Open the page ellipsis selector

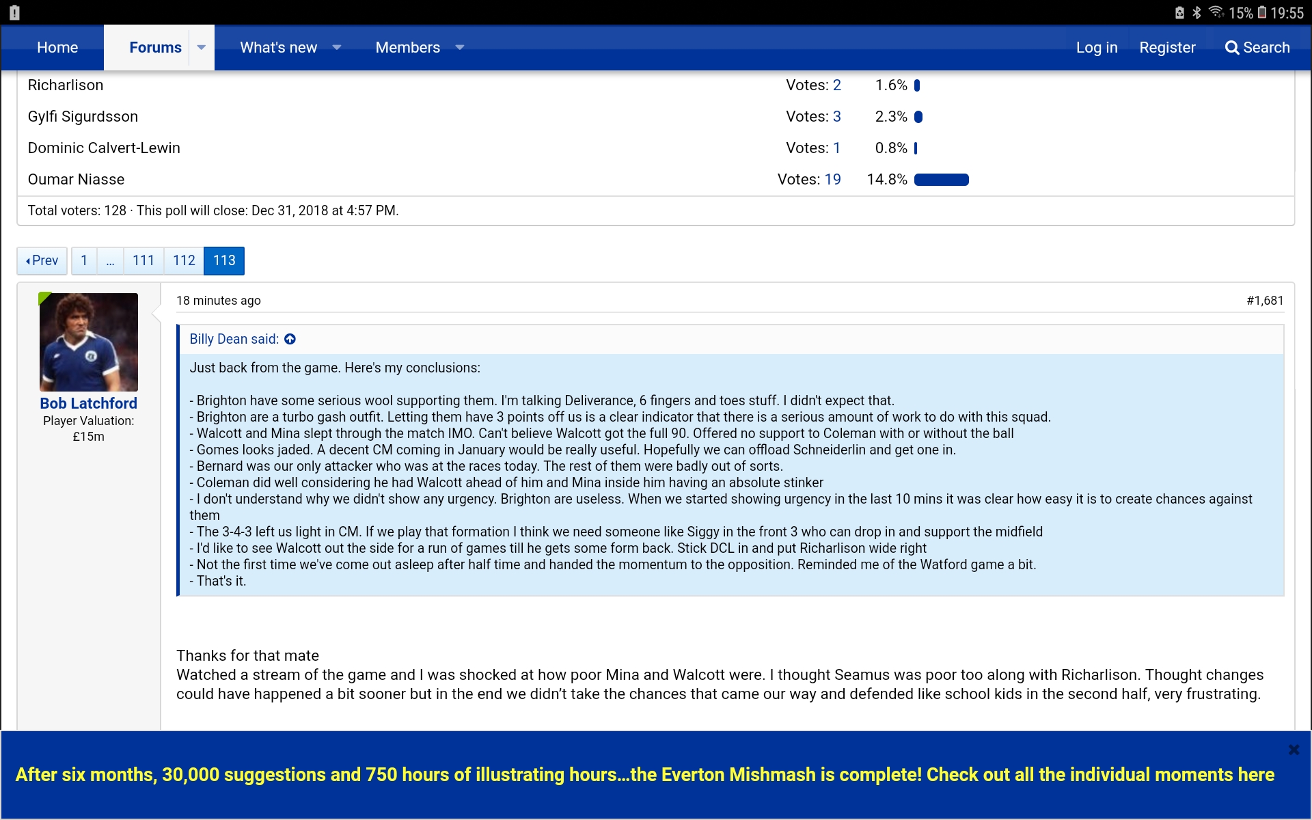pos(110,260)
